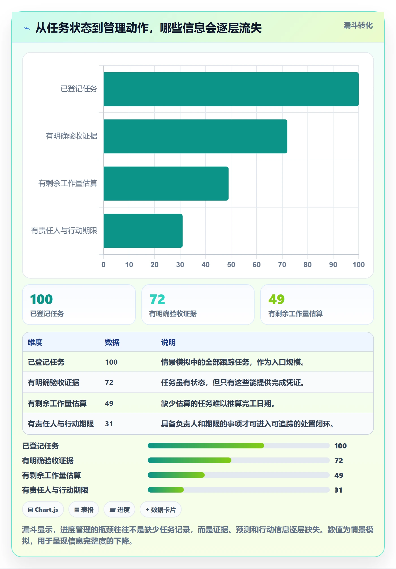The image size is (396, 569).
Task: Click the value 31 in the table
Action: point(109,424)
